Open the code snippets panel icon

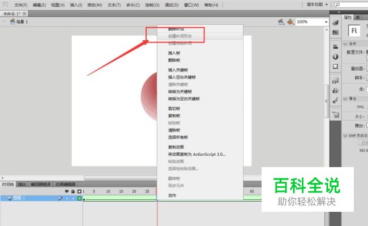click(335, 81)
